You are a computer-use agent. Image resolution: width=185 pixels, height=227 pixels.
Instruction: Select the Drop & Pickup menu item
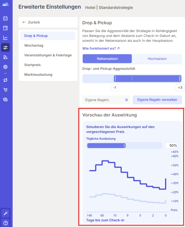tap(48, 36)
